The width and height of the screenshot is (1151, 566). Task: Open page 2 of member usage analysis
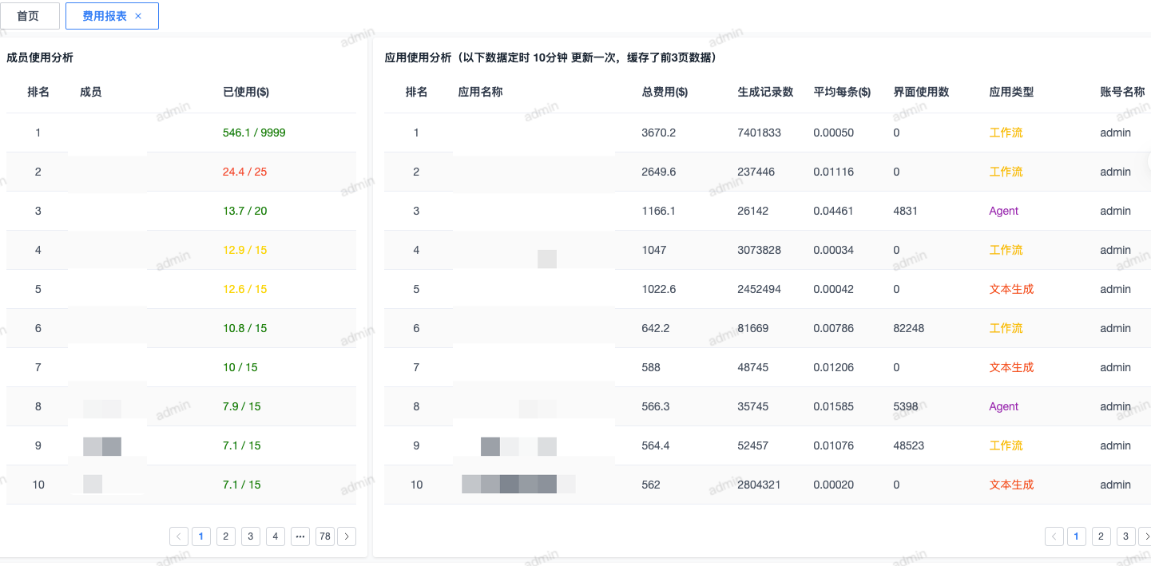225,536
